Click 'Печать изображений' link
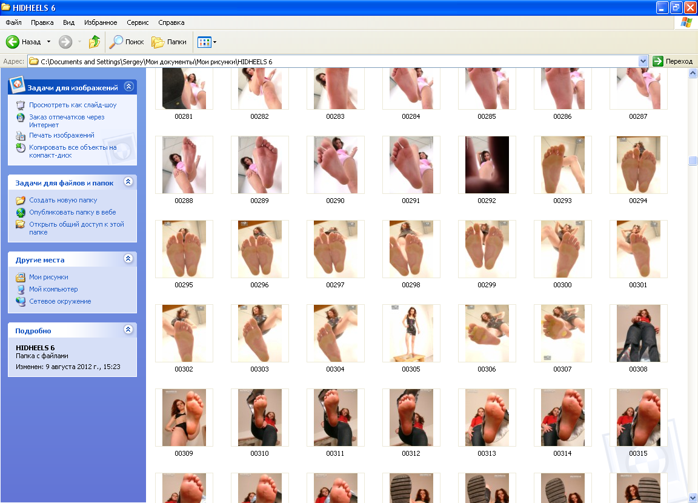698x503 pixels. 62,135
